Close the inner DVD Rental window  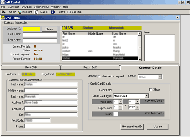(177, 18)
